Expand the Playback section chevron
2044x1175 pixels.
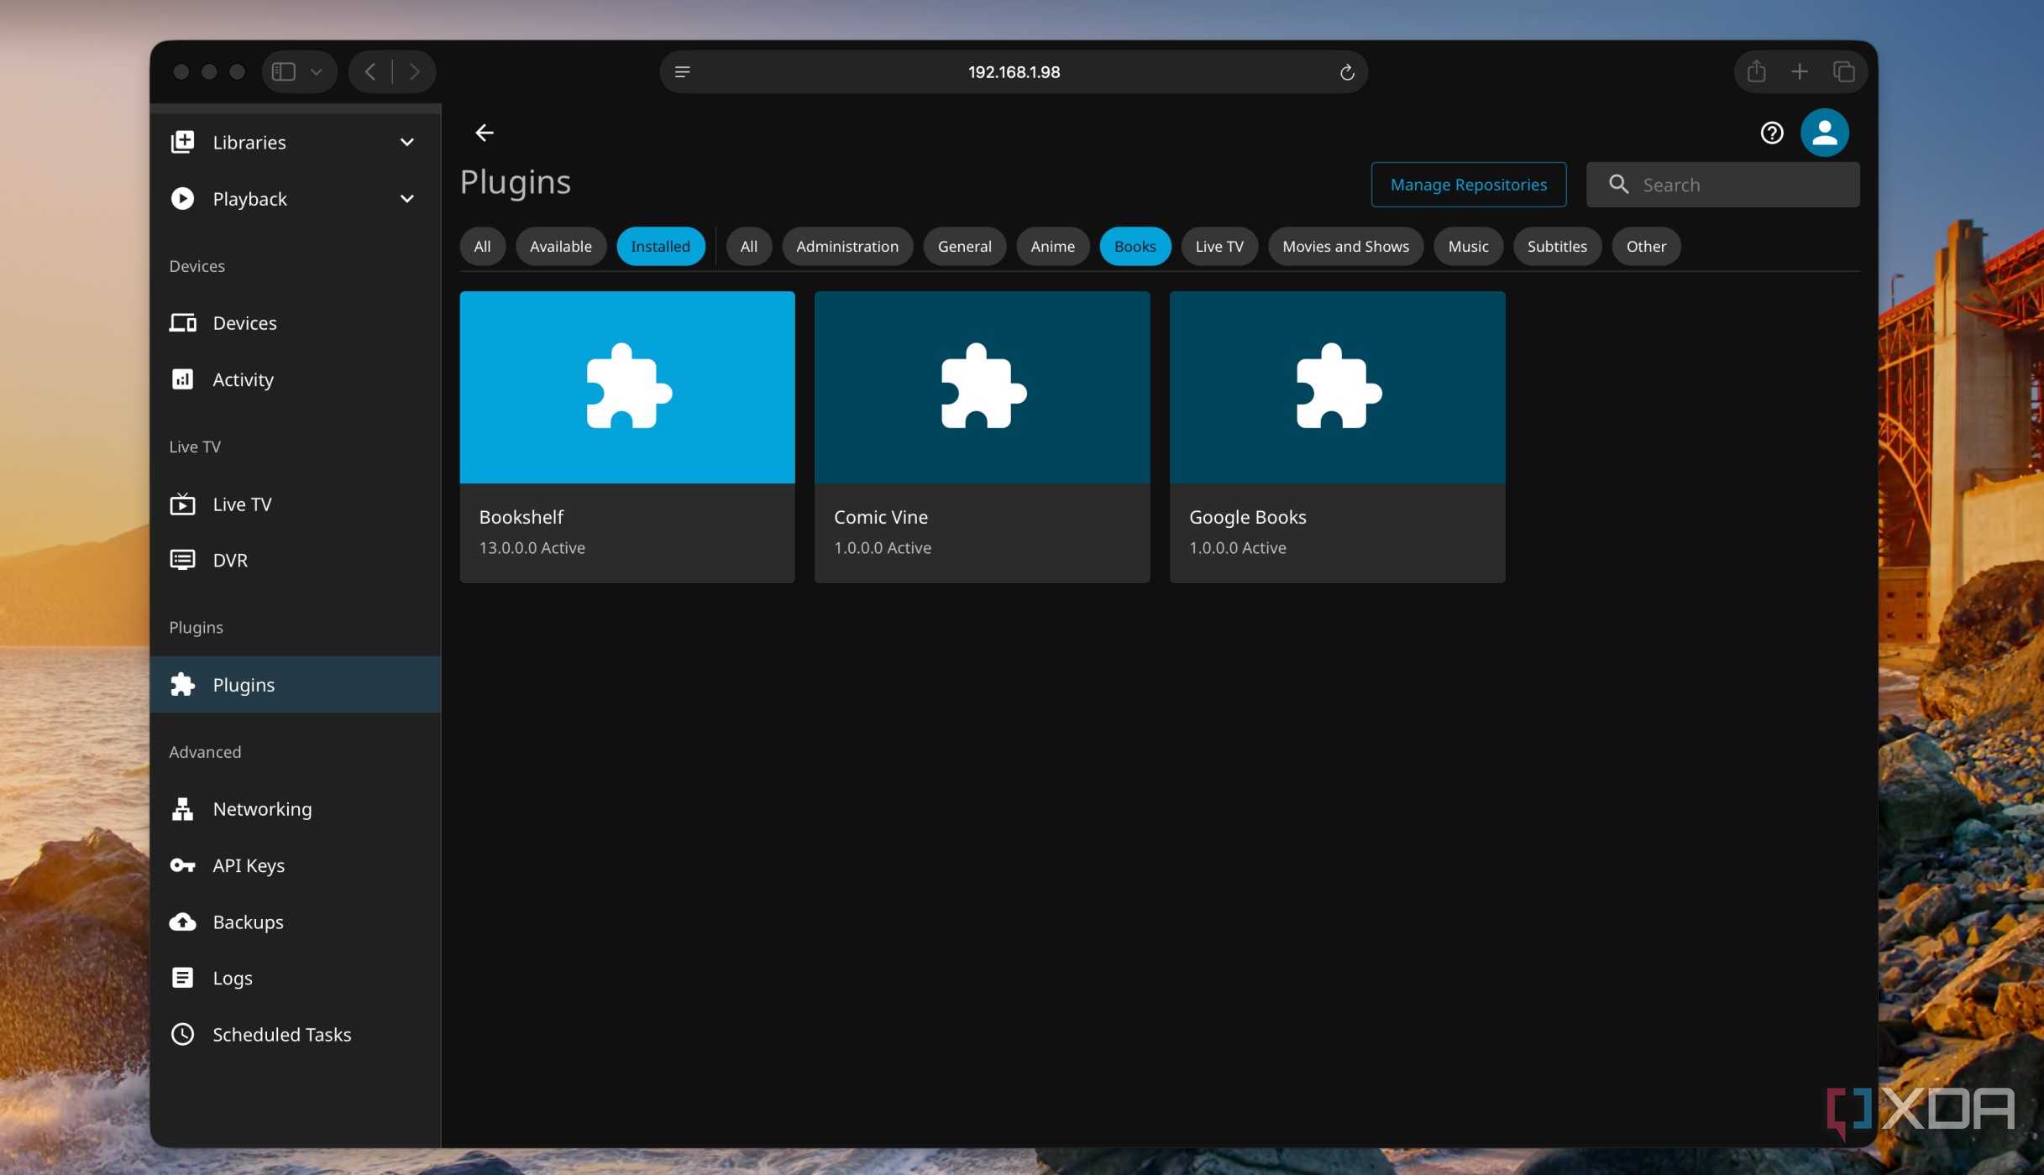point(407,198)
